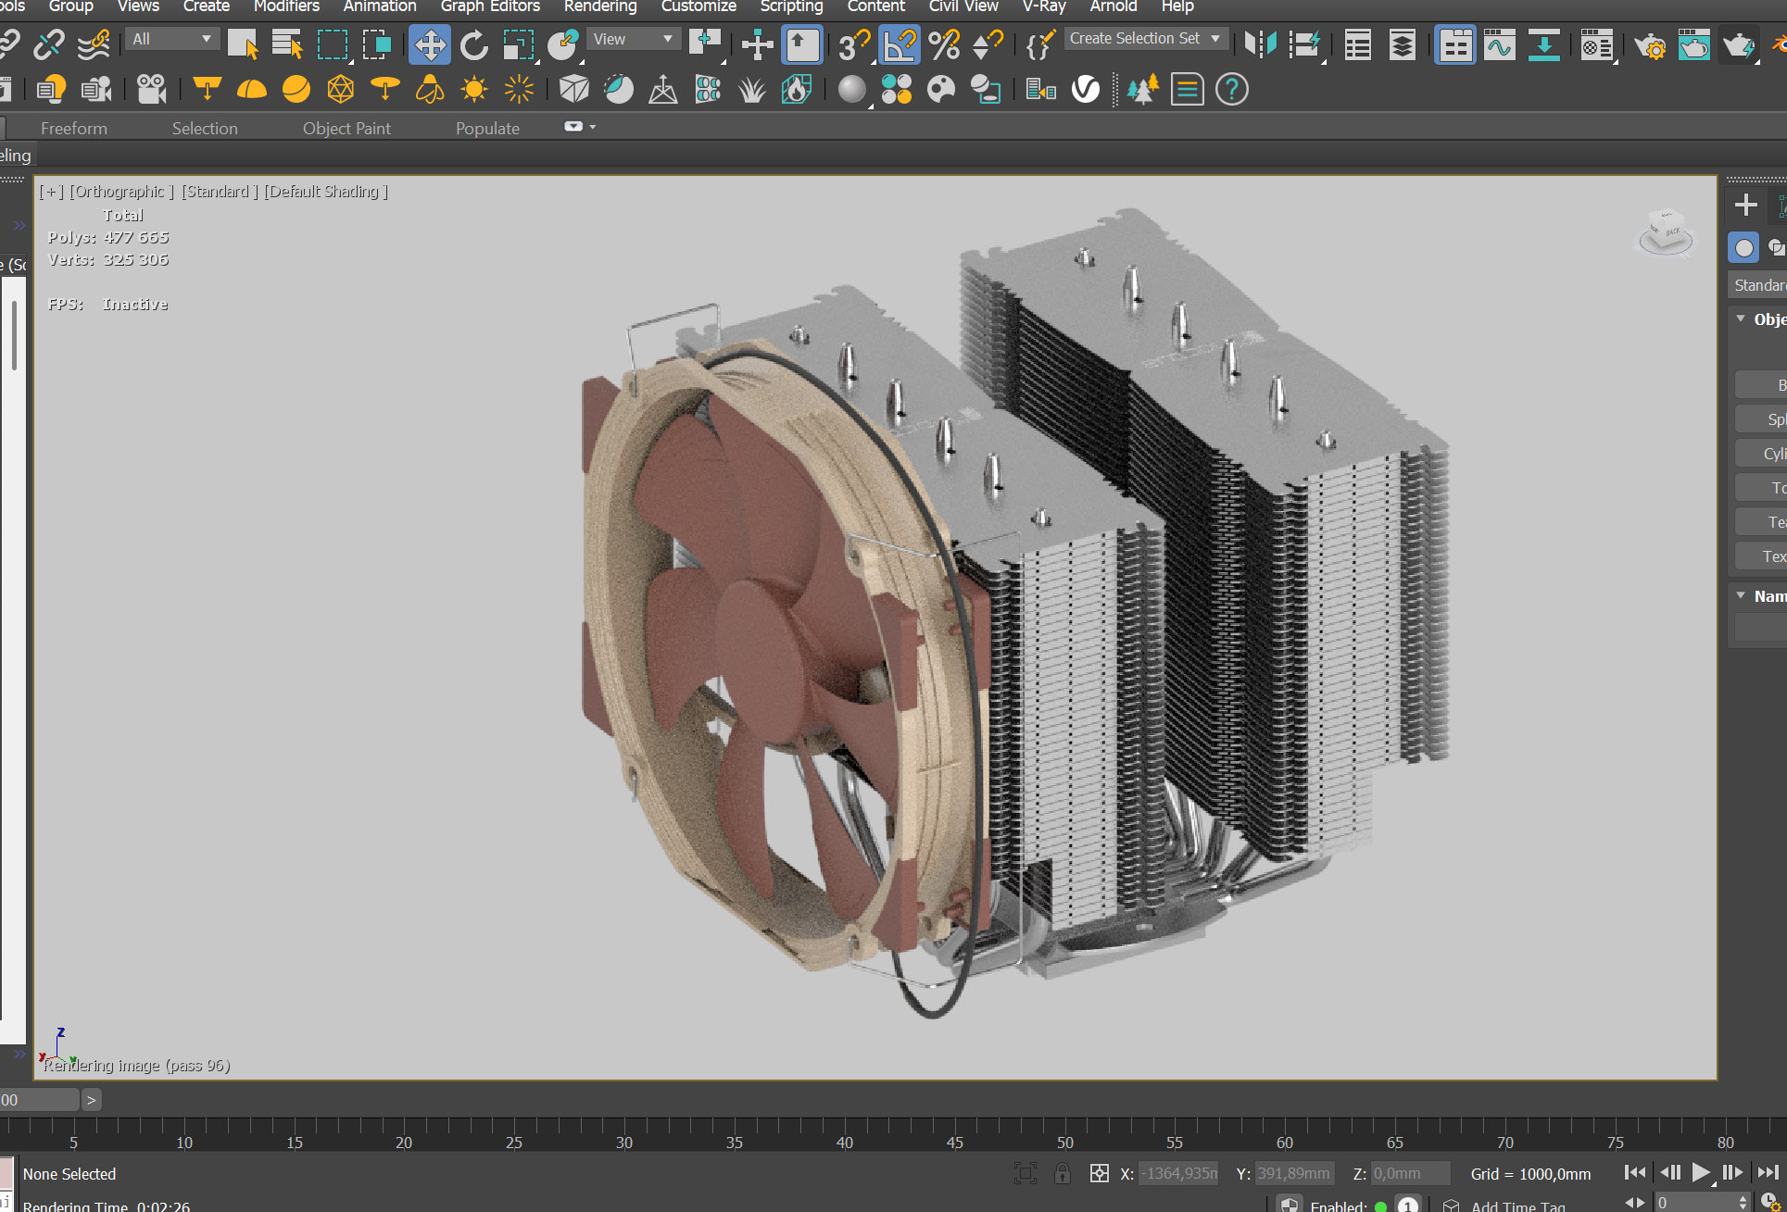Click the sunlight system icon
The width and height of the screenshot is (1787, 1212).
tap(474, 90)
